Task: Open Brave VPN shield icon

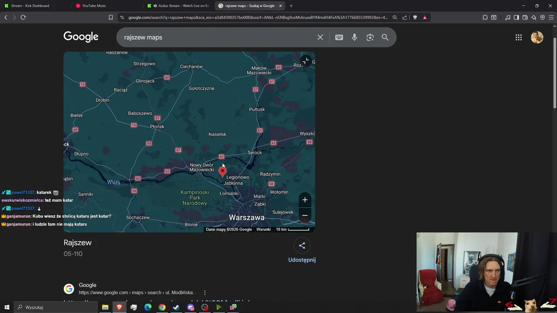Action: [542, 17]
